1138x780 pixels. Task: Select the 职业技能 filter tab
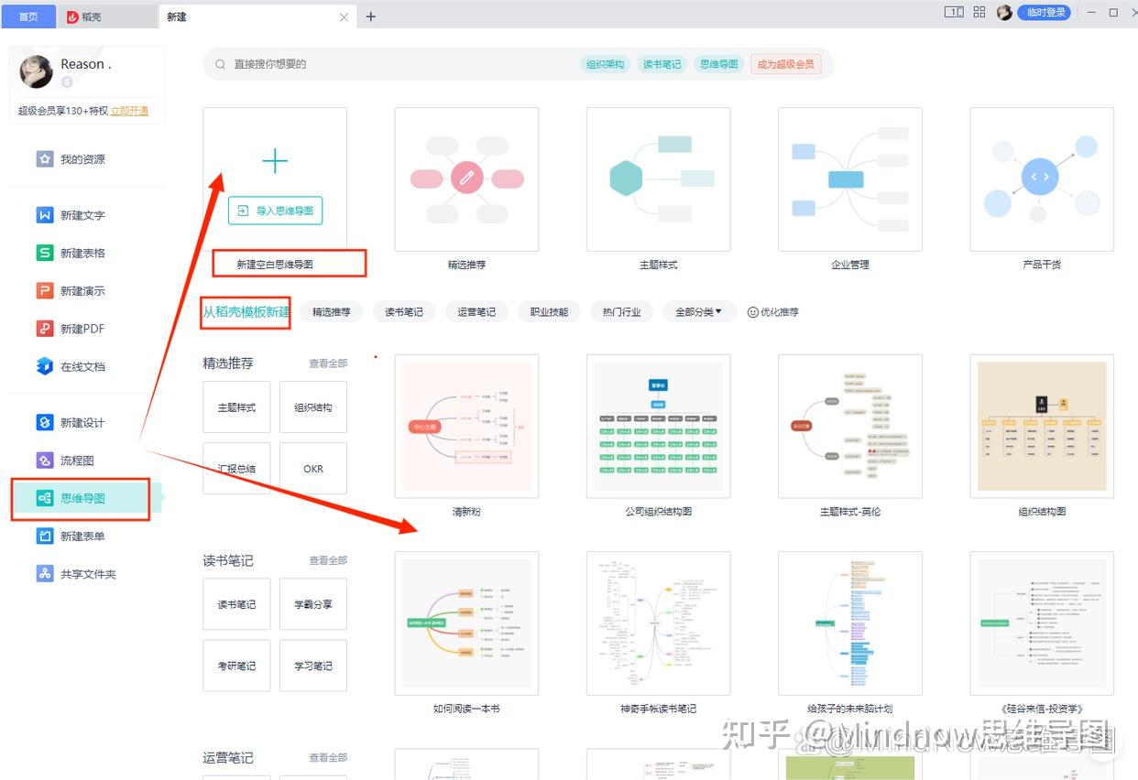click(x=549, y=312)
